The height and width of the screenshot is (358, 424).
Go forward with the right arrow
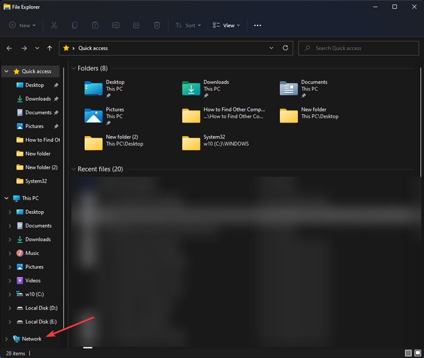click(x=24, y=48)
